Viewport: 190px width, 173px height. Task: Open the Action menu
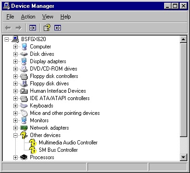(28, 17)
